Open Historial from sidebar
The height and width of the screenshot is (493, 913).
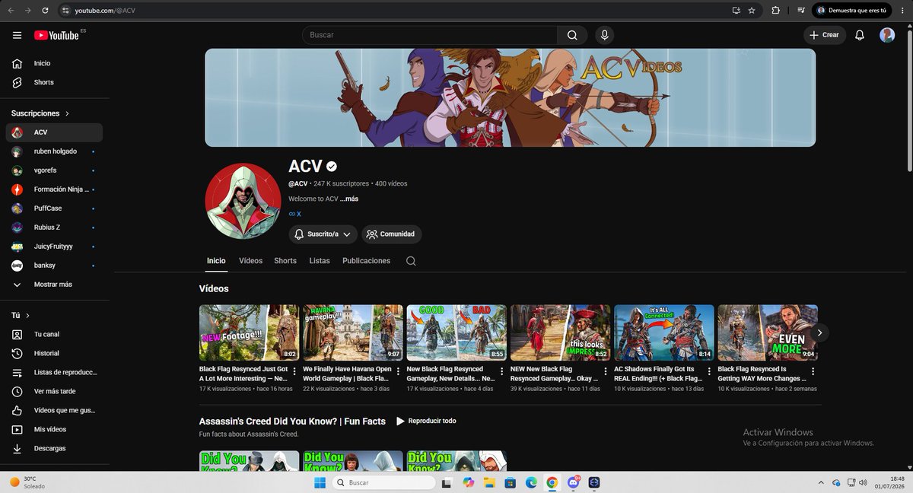(54, 353)
